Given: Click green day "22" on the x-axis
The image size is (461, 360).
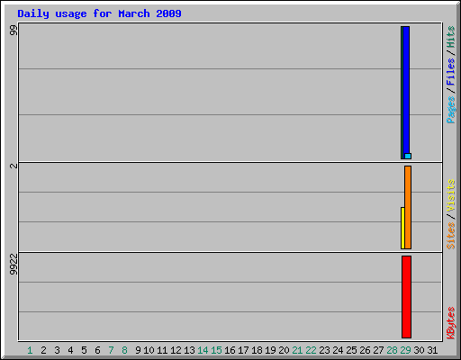Looking at the screenshot, I should 311,350.
